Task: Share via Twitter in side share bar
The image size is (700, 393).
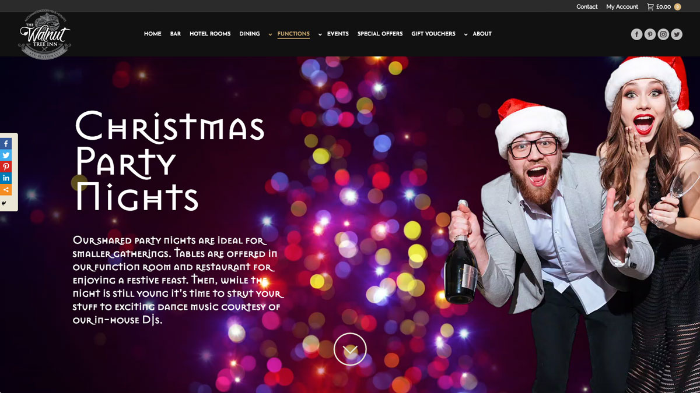Action: (6, 155)
